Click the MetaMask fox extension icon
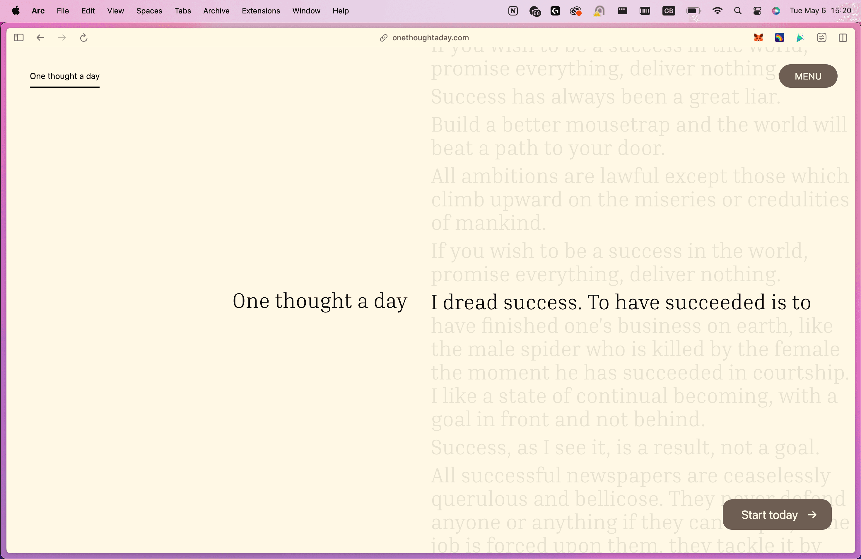This screenshot has width=861, height=559. coord(758,37)
